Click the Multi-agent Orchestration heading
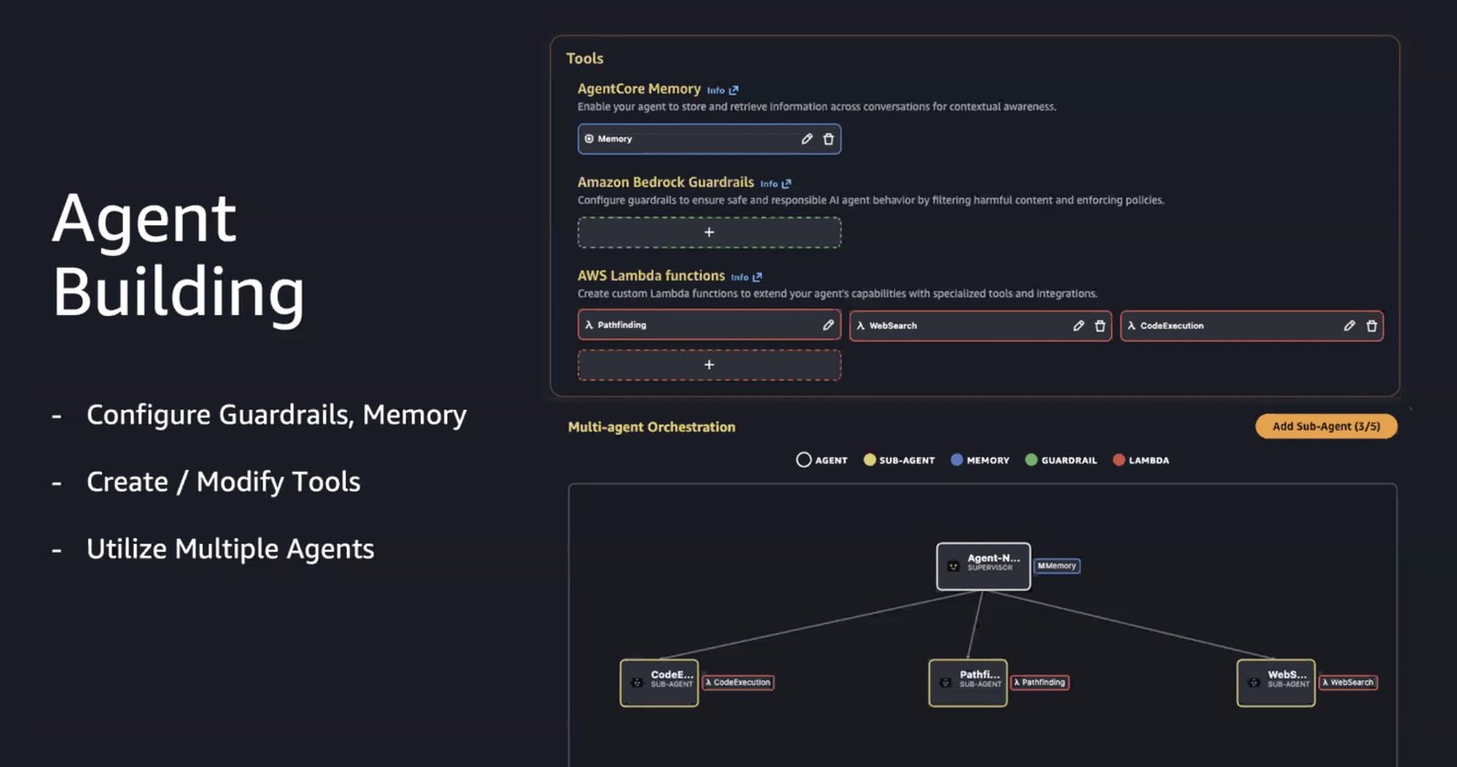 [x=652, y=427]
